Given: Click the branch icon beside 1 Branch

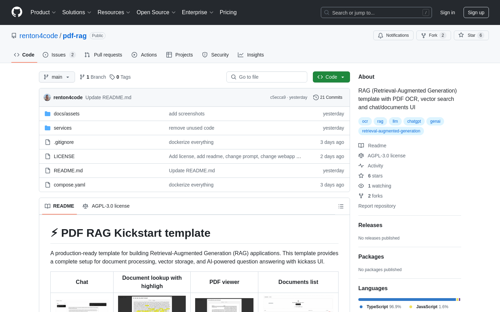Looking at the screenshot, I should [x=82, y=77].
